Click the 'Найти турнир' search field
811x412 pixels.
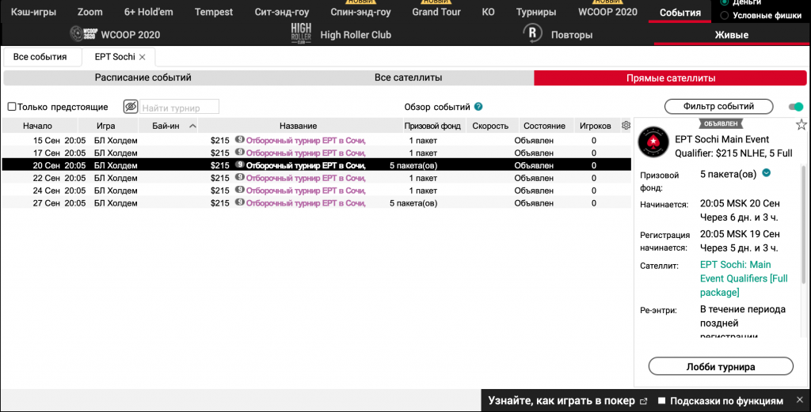pos(179,108)
